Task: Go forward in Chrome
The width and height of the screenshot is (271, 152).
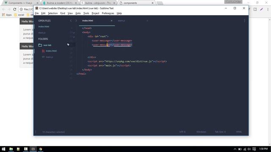Action: point(9,9)
